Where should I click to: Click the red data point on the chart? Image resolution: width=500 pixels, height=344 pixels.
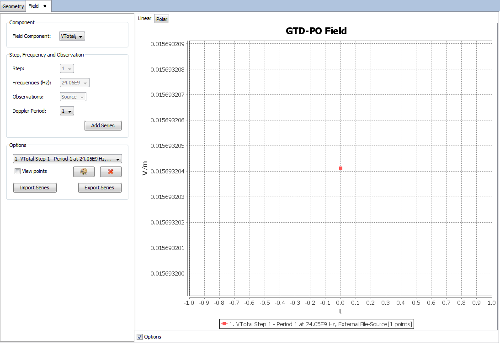340,168
